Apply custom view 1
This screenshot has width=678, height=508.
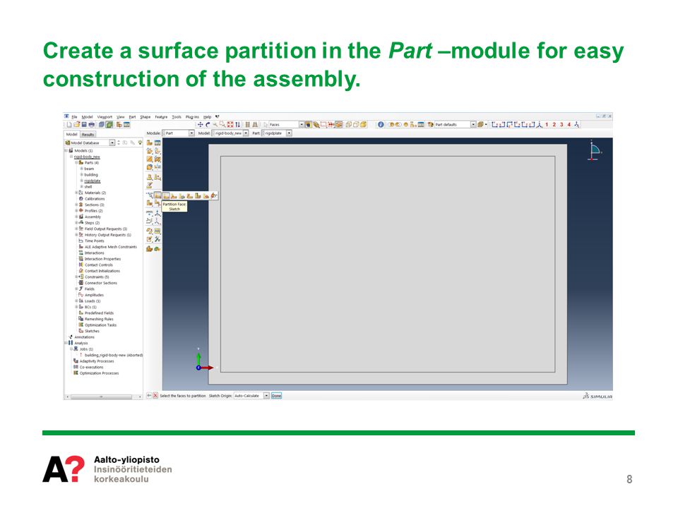point(547,125)
